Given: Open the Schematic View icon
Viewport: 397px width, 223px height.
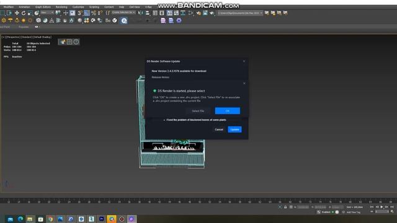Looking at the screenshot, I should [183, 13].
